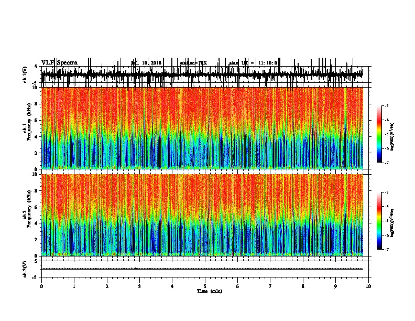Viewport: 415px width, 321px height.
Task: Click the '4' tick on the time axis
Action: pos(172,286)
